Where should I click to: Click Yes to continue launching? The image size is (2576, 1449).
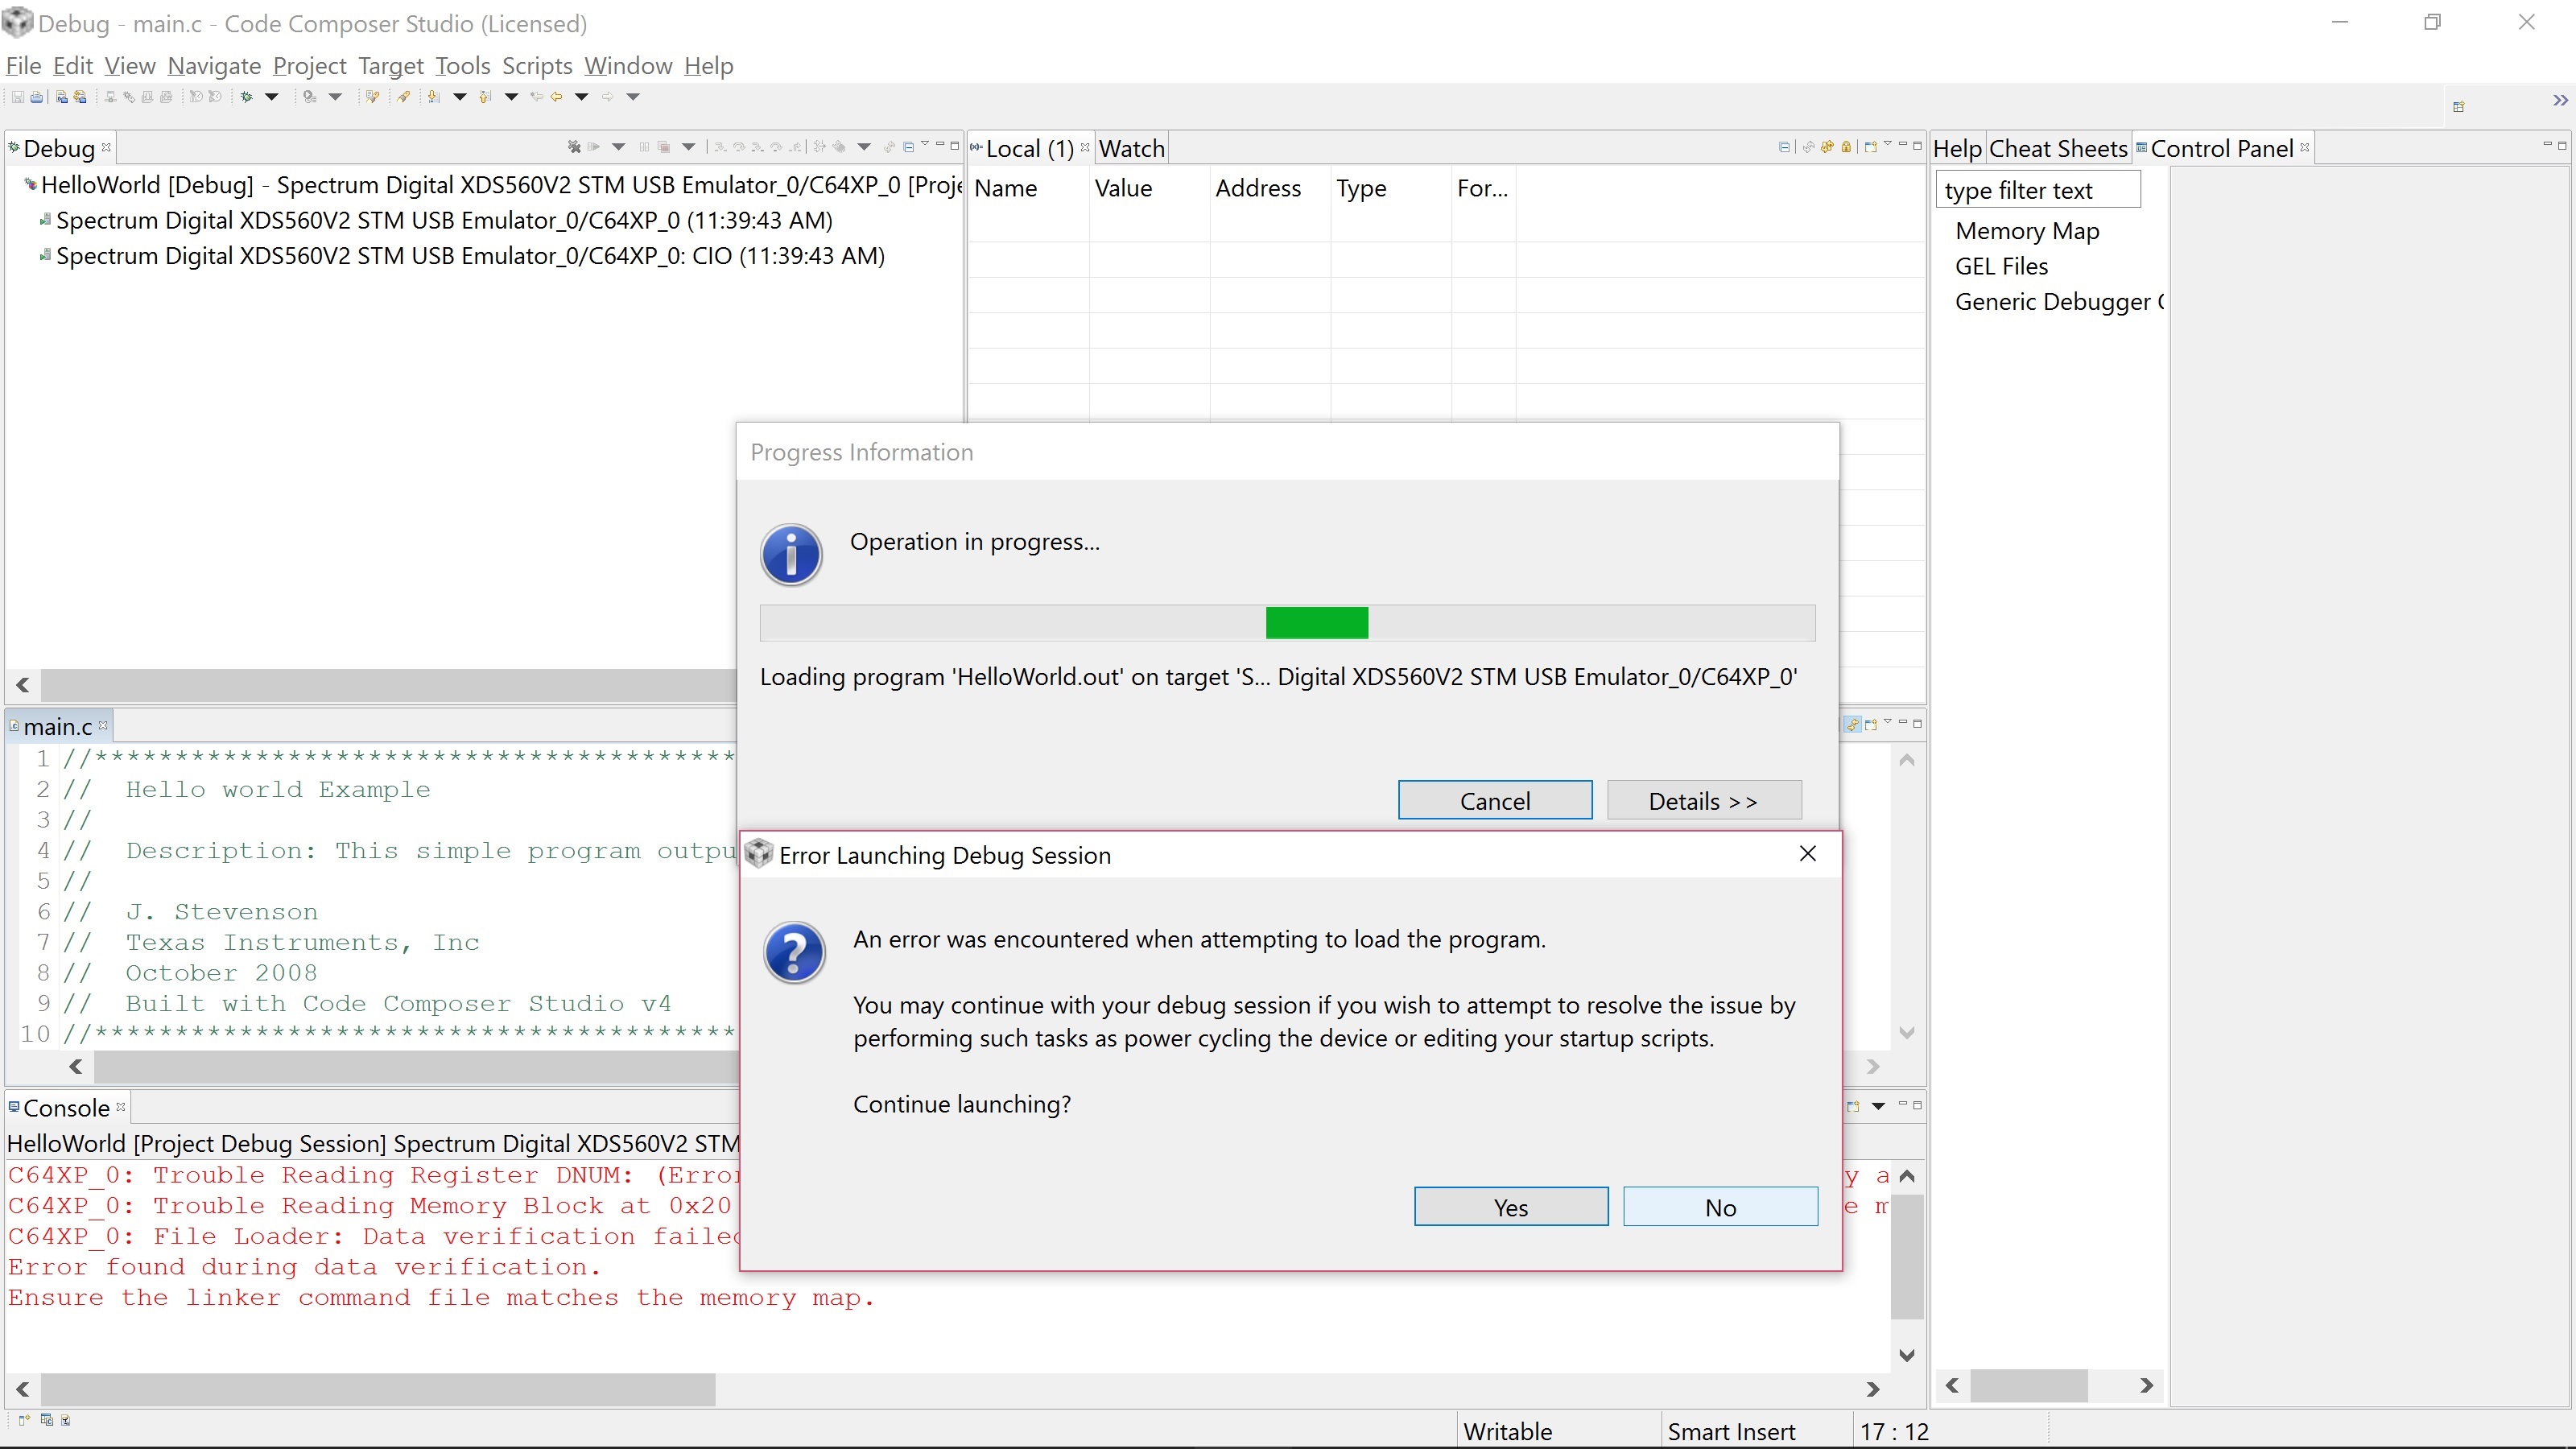tap(1511, 1207)
